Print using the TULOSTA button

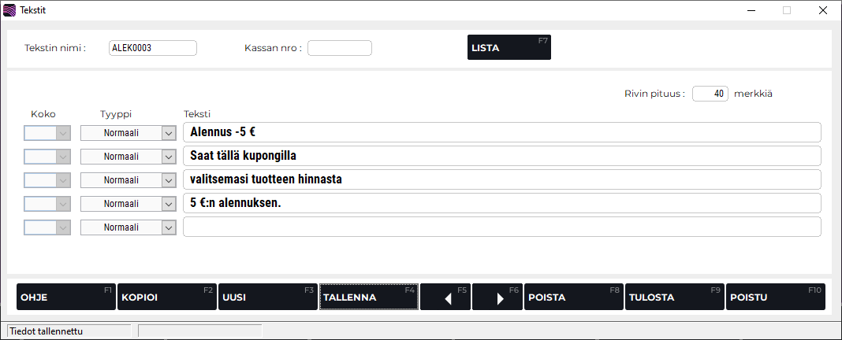pos(674,297)
